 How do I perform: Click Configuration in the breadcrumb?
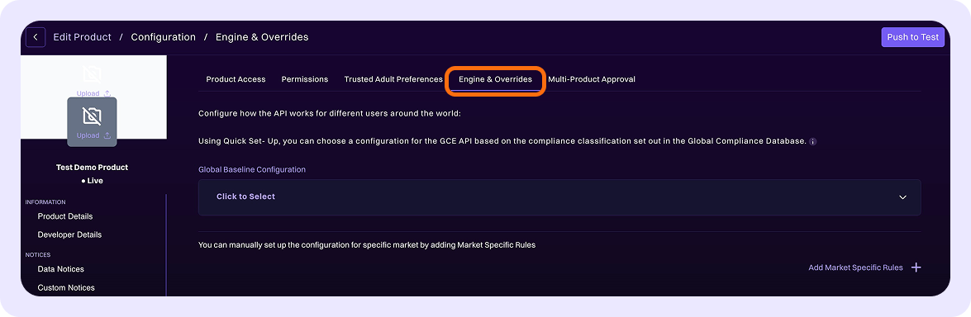[x=163, y=37]
